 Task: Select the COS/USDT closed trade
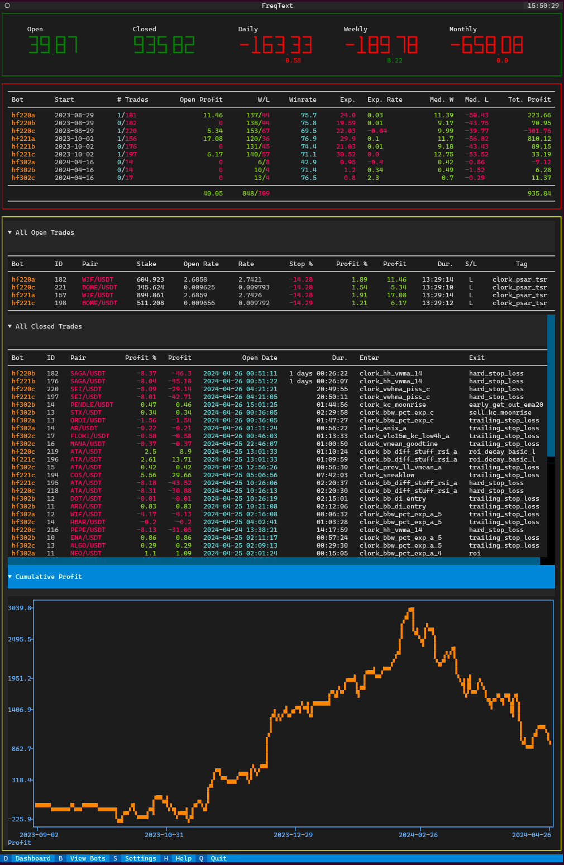pos(278,475)
